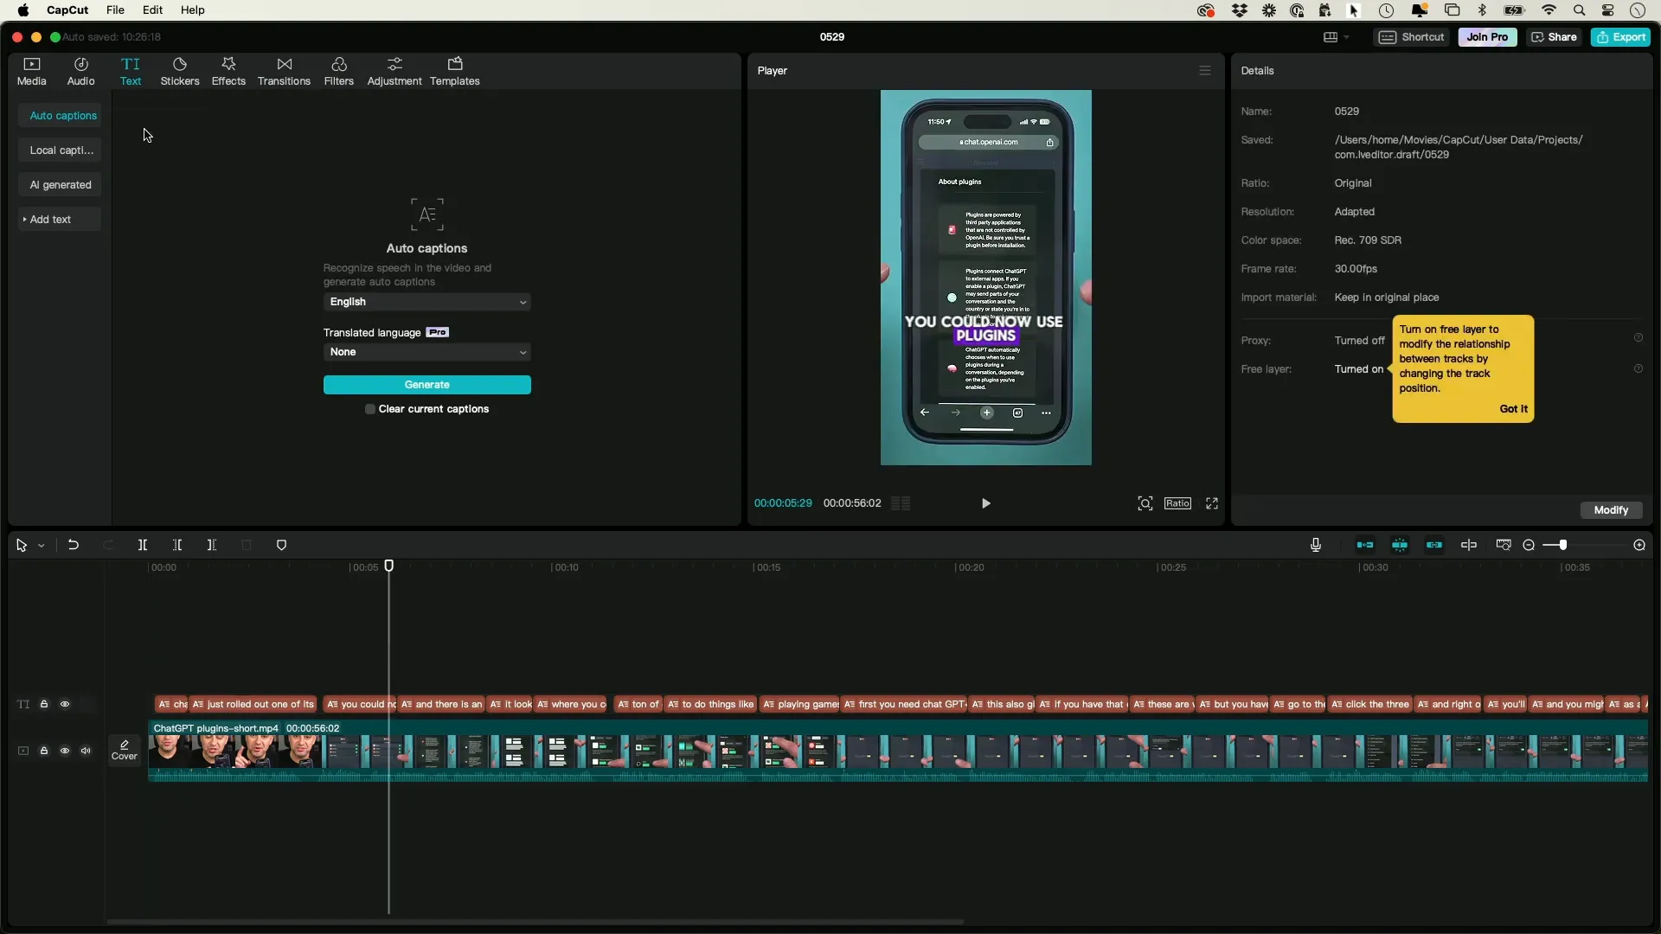The width and height of the screenshot is (1661, 934).
Task: Open the layout switcher dropdown
Action: coord(1337,37)
